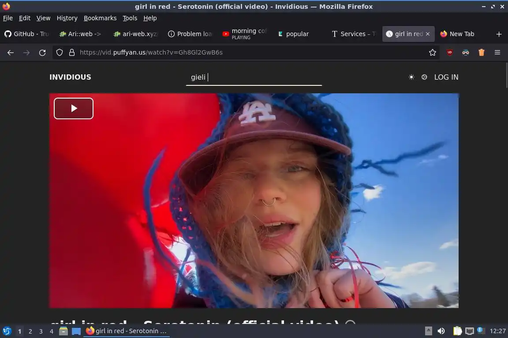The width and height of the screenshot is (508, 338).
Task: Open the goggles-face extension icon
Action: point(466,52)
